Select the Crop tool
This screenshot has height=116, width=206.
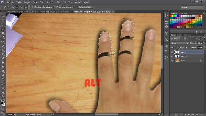[3, 33]
